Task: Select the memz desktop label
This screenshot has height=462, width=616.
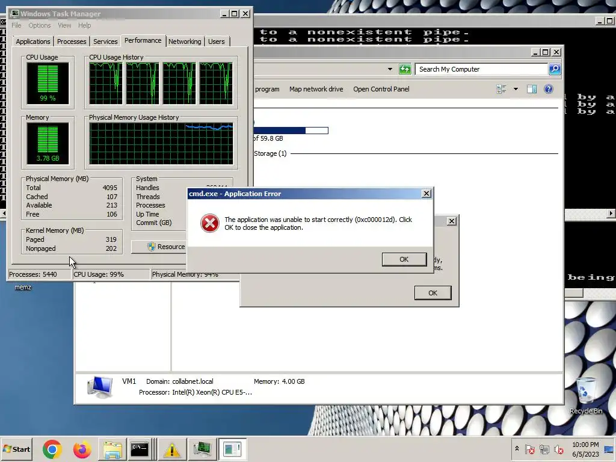Action: [23, 287]
